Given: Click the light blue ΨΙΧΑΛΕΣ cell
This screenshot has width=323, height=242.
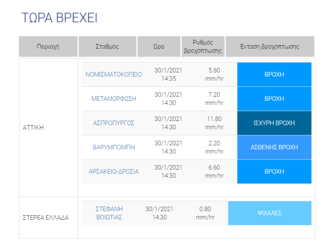Looking at the screenshot, I should 270,213.
